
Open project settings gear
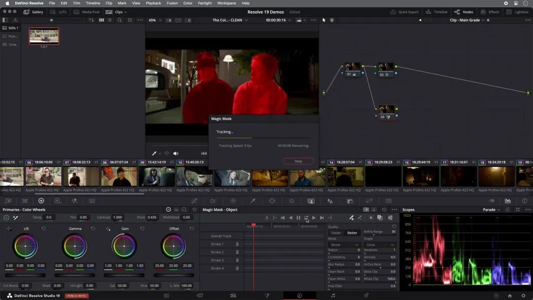[x=524, y=296]
